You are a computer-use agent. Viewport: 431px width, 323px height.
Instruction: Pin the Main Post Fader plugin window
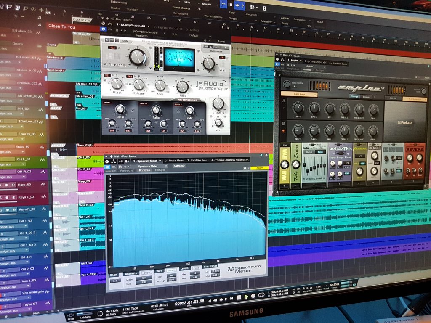click(261, 155)
